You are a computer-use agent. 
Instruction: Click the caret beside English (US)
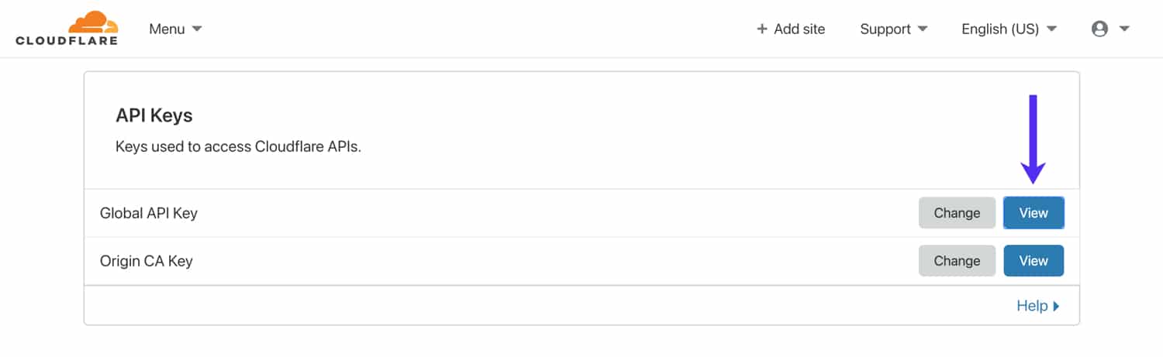(x=1051, y=29)
